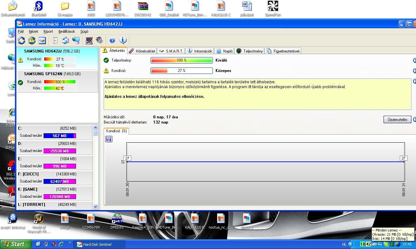Select drive C: in partition list
Screen dimensions: 416x249
click(54, 132)
